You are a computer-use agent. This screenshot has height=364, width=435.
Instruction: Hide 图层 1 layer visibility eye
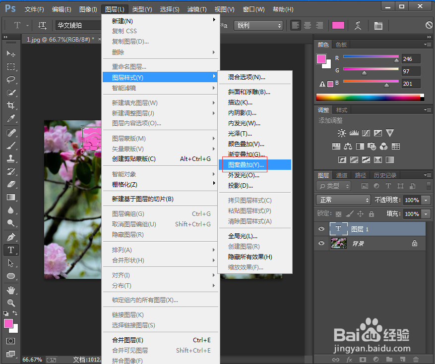(321, 229)
